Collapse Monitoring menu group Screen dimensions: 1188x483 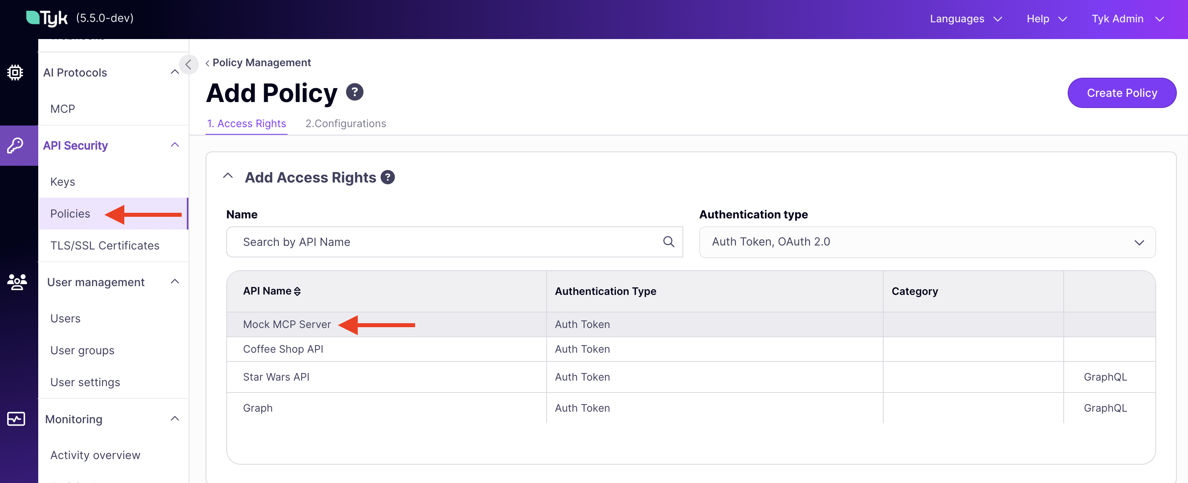click(175, 418)
